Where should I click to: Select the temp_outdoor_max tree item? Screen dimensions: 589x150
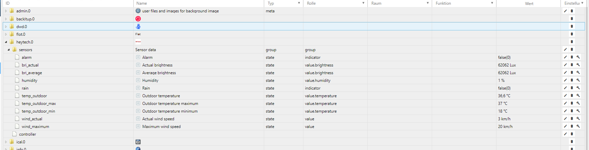pos(39,104)
